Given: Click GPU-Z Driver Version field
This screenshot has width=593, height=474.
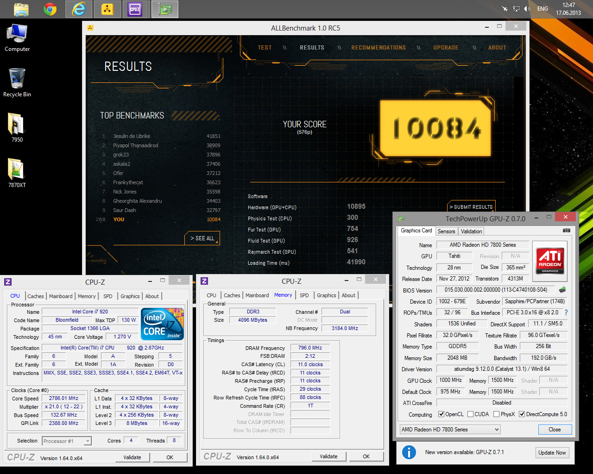Looking at the screenshot, I should tap(502, 369).
